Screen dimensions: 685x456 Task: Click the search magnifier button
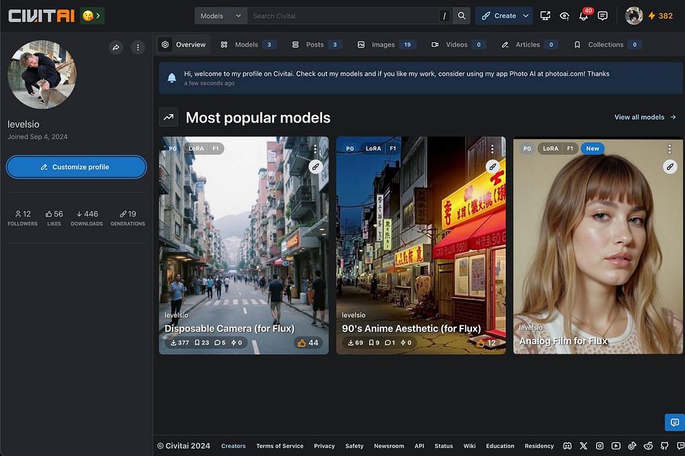(462, 16)
